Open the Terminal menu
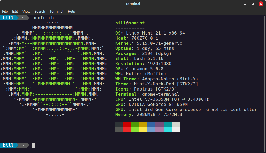The width and height of the screenshot is (266, 153). click(x=56, y=11)
